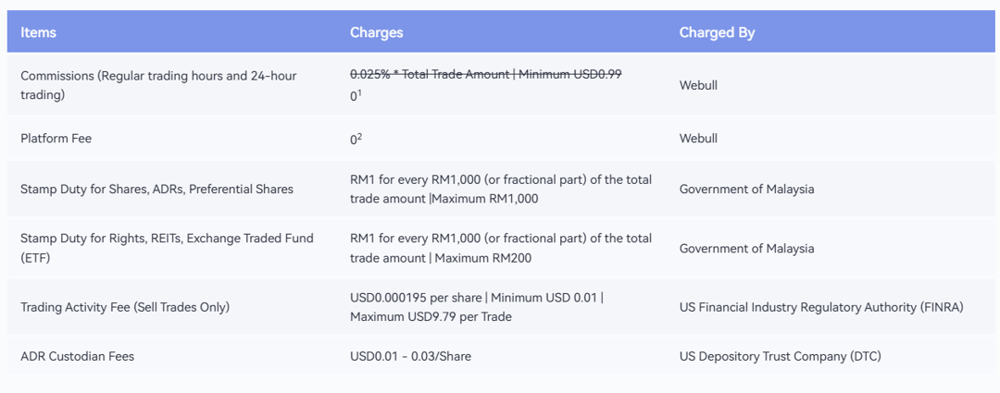Select the 'ADR Custodian Fees' item cell
The image size is (1000, 393).
[x=77, y=357]
